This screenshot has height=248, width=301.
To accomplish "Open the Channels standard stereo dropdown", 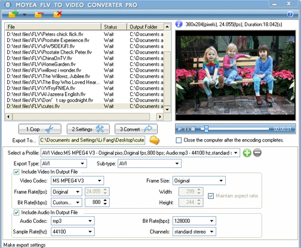I will tap(212, 232).
